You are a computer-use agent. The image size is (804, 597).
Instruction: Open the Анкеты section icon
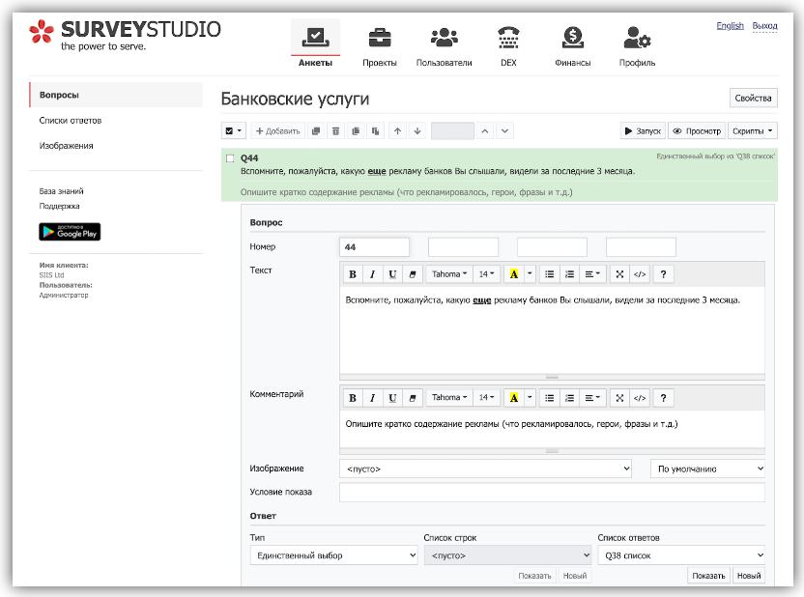click(315, 37)
